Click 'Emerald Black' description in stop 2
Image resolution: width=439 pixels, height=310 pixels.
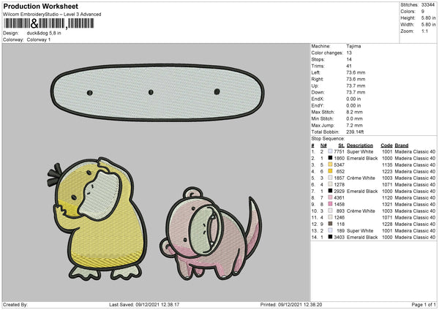click(x=362, y=158)
